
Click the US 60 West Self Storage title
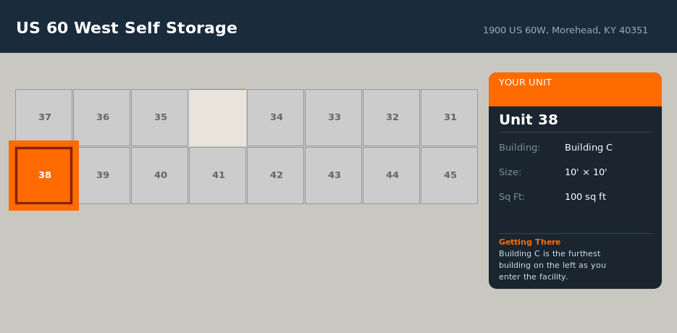click(x=127, y=28)
